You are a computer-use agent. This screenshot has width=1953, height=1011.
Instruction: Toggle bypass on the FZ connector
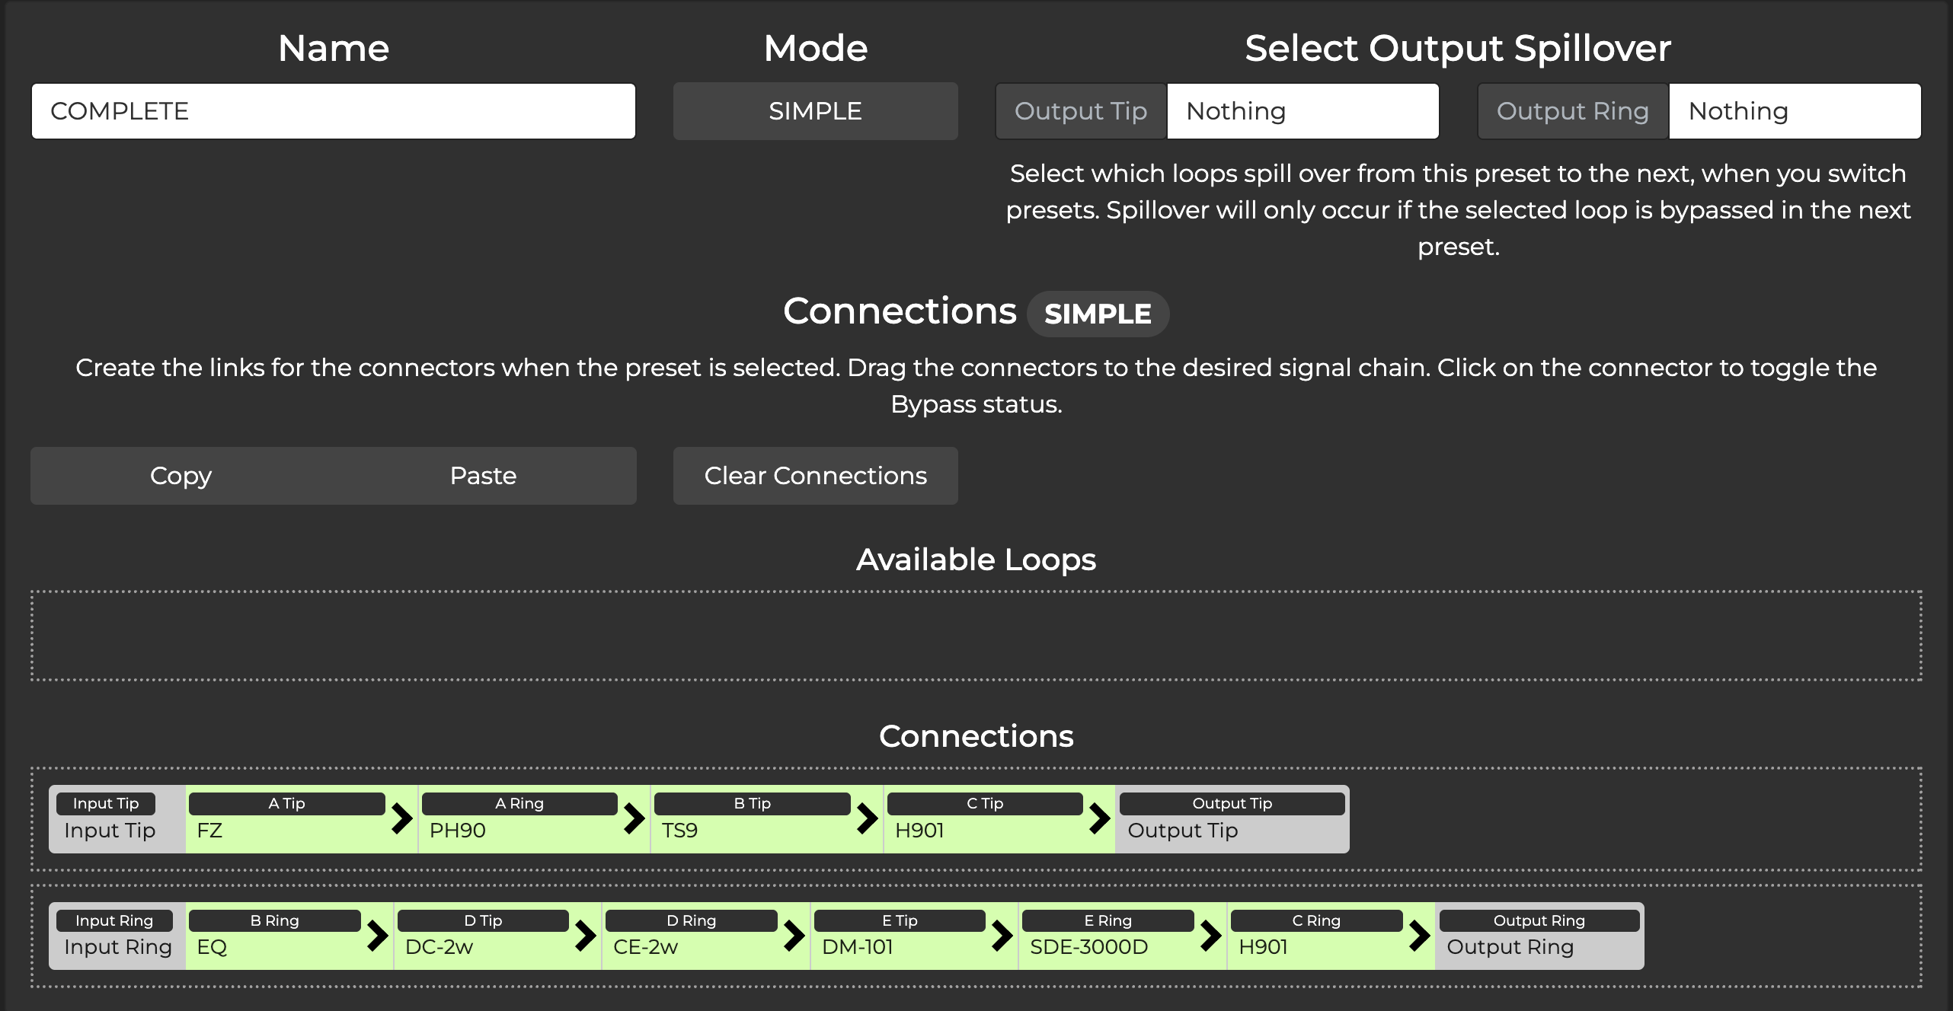click(286, 830)
